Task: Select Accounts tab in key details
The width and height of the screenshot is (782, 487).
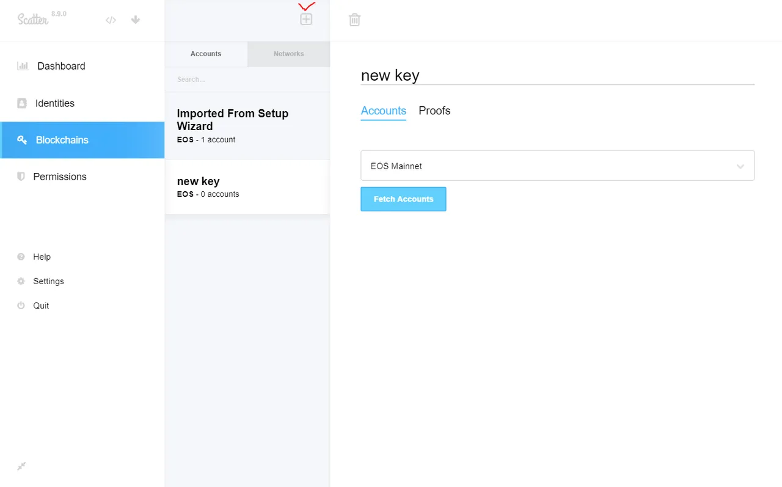Action: pos(384,111)
